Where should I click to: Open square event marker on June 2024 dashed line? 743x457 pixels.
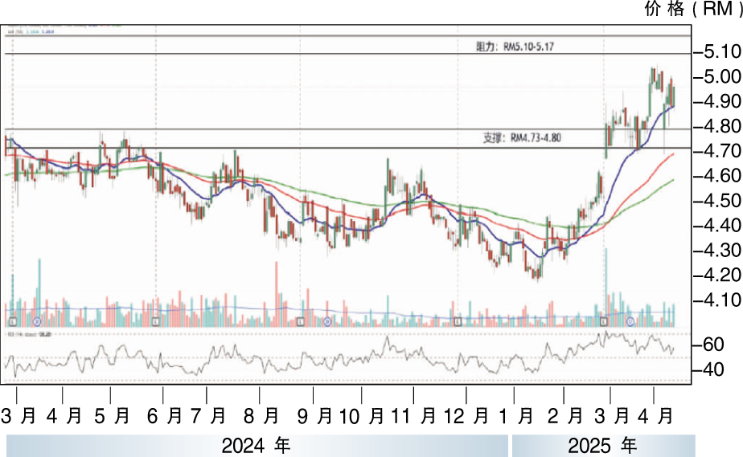click(156, 322)
